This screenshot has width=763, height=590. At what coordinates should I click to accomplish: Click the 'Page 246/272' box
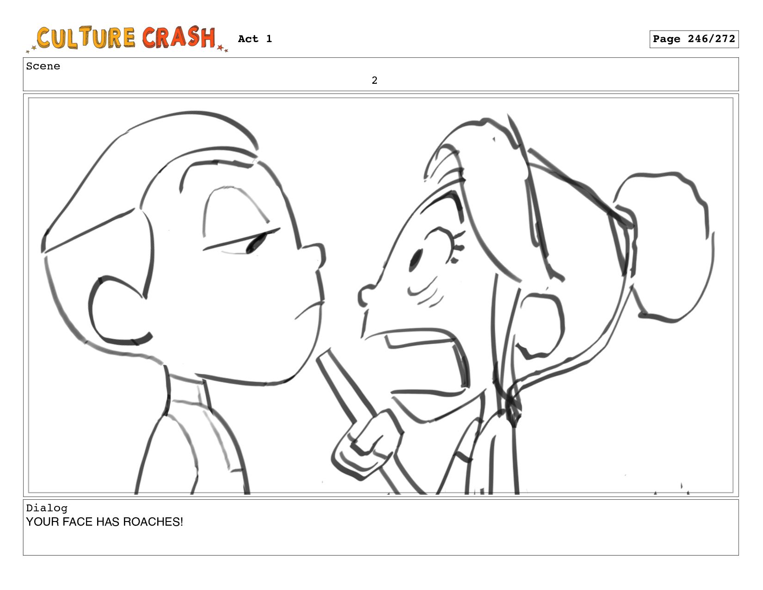(694, 39)
